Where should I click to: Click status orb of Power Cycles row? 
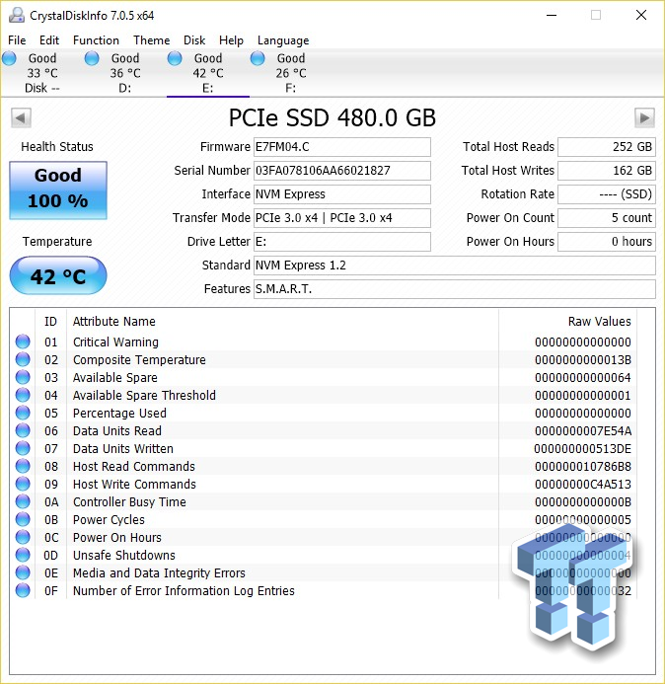(x=23, y=519)
